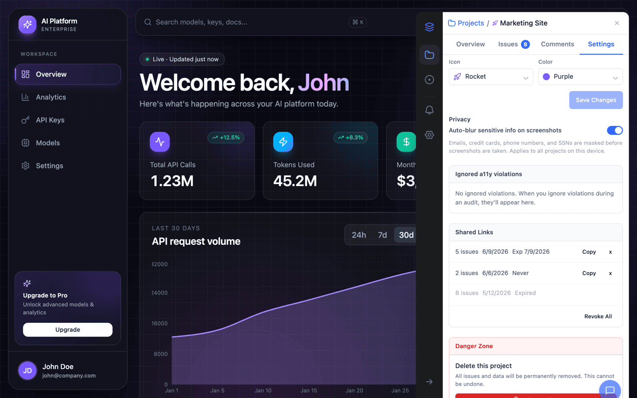
Task: Close the Marketing Site panel
Action: pos(617,23)
